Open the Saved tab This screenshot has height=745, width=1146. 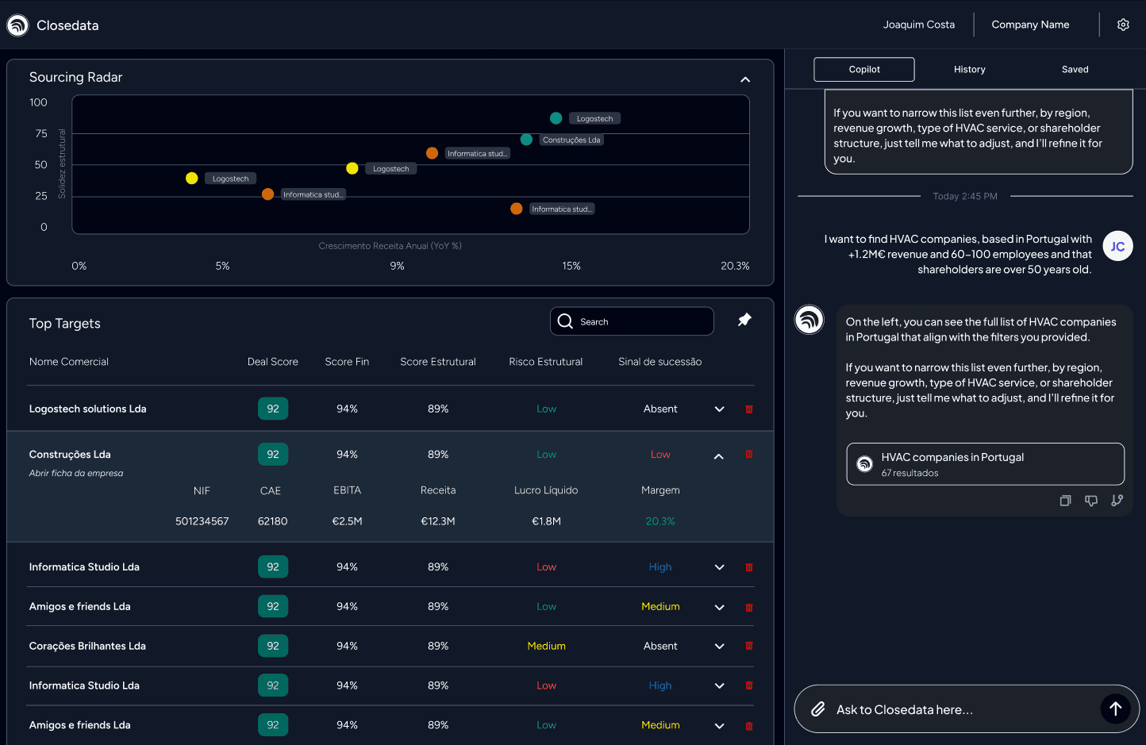1075,70
